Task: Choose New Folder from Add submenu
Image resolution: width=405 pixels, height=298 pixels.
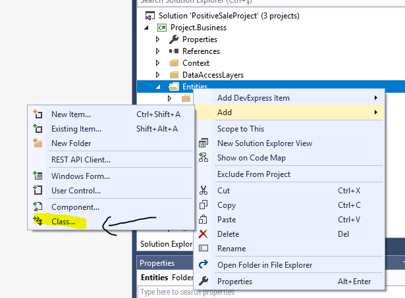Action: [111, 143]
